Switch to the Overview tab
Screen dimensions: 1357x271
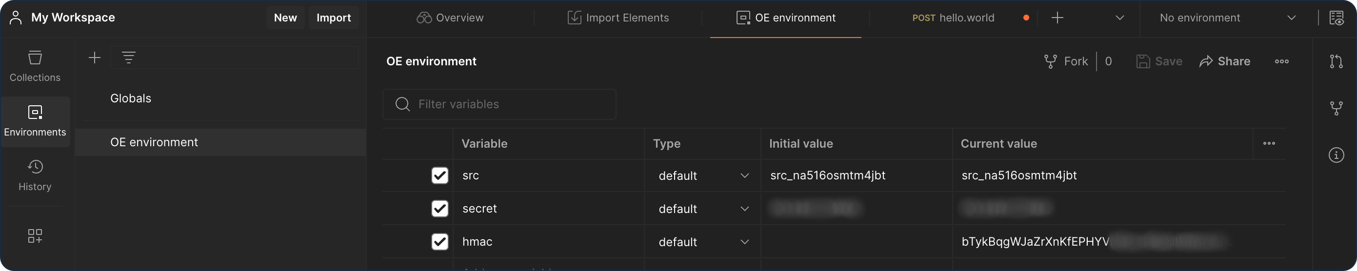click(x=450, y=18)
